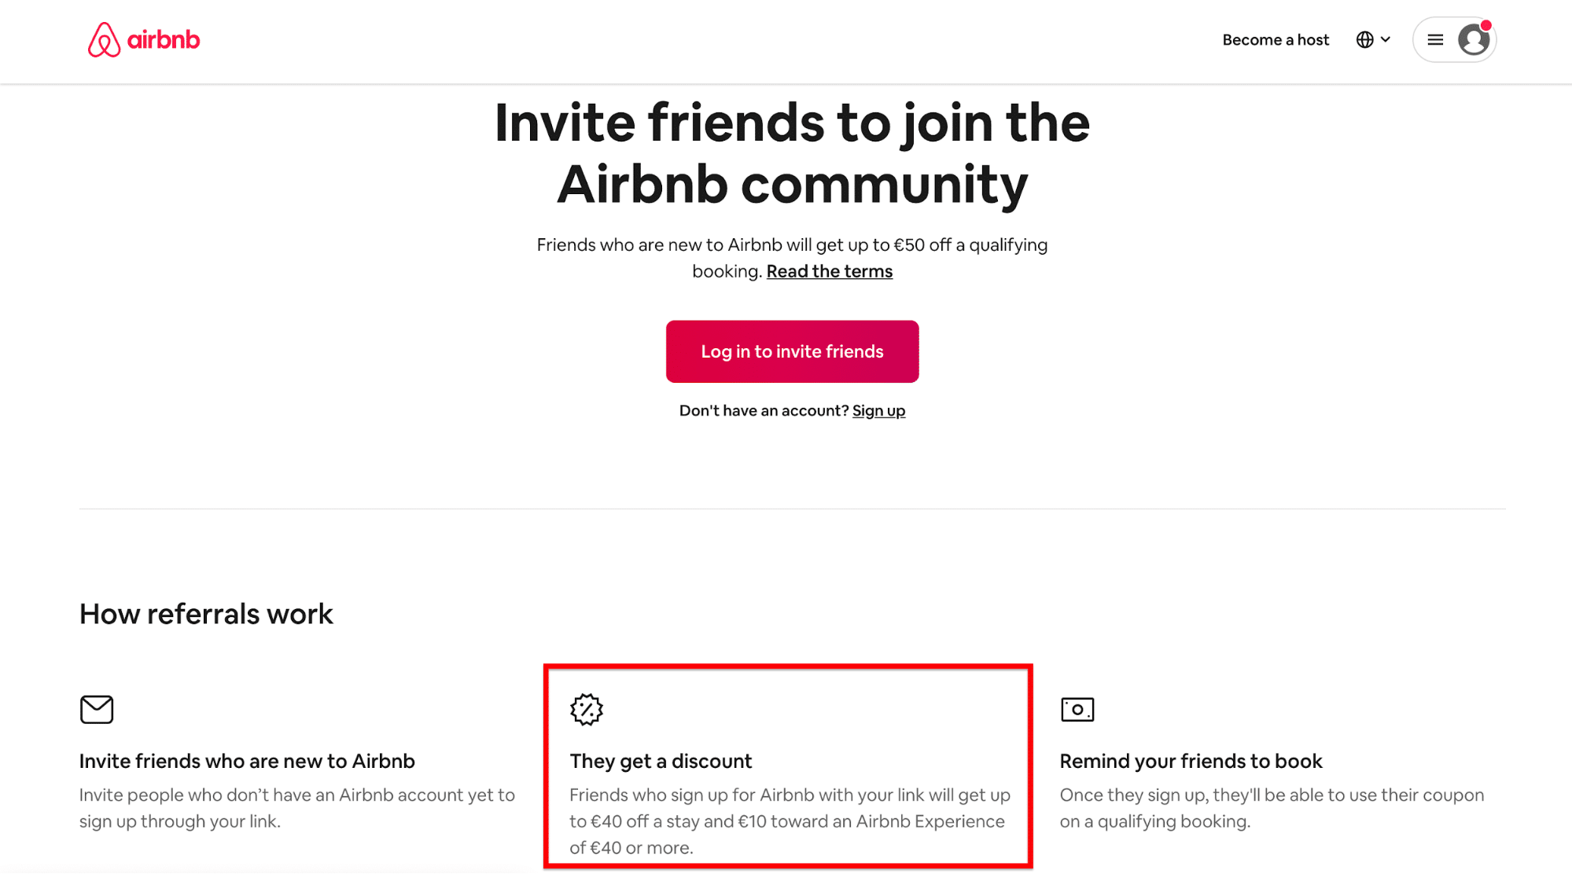This screenshot has width=1572, height=874.
Task: Expand the language chevron dropdown arrow
Action: click(1386, 39)
